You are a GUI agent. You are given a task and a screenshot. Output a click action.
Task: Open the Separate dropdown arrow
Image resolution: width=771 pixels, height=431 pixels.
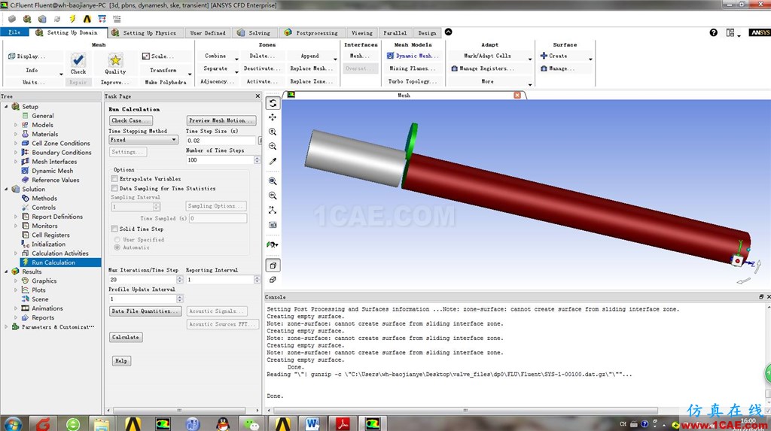tap(236, 72)
